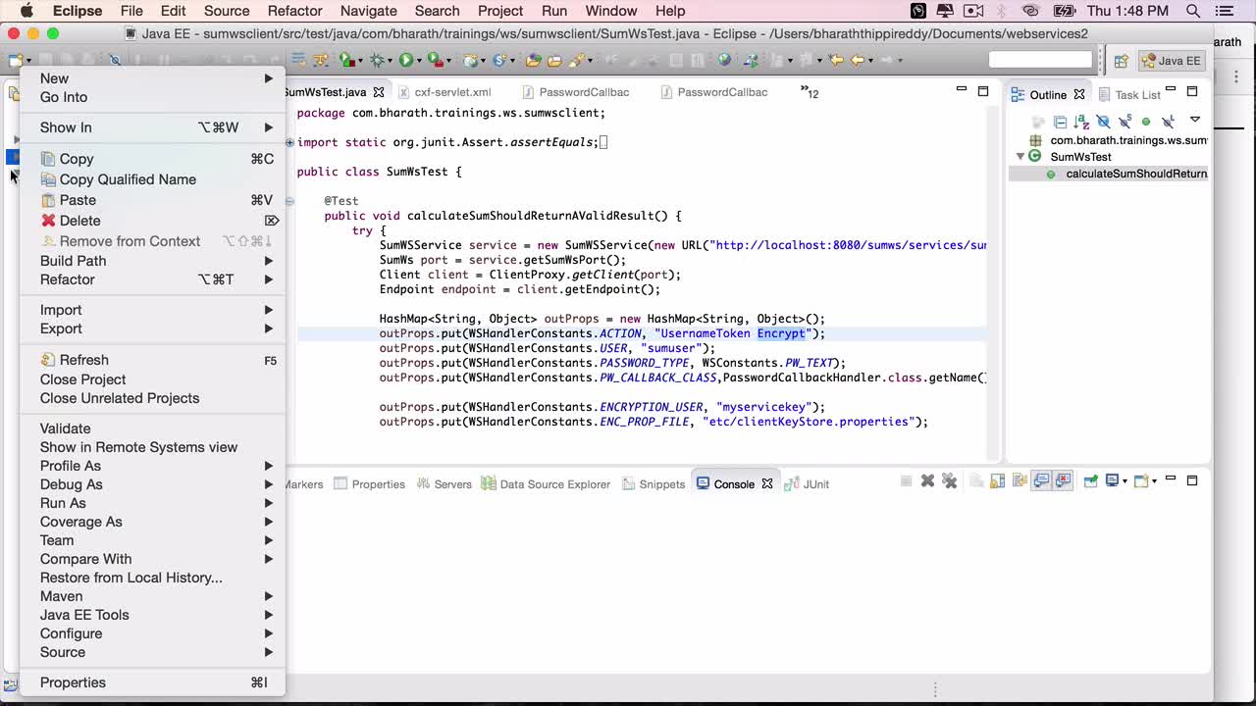The height and width of the screenshot is (706, 1256).
Task: Close the Outline view tab
Action: point(1079,94)
